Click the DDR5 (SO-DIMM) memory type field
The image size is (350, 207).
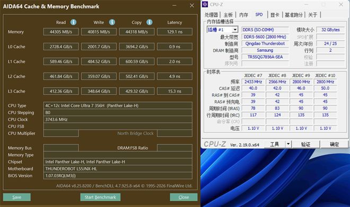point(265,30)
